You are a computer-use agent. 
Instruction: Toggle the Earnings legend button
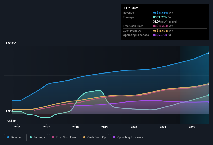[x=37, y=138]
